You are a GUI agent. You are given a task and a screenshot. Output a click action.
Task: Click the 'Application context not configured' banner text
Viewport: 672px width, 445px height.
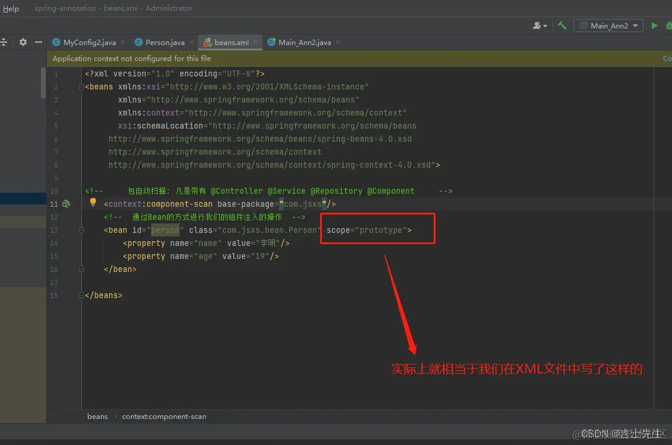coord(132,58)
